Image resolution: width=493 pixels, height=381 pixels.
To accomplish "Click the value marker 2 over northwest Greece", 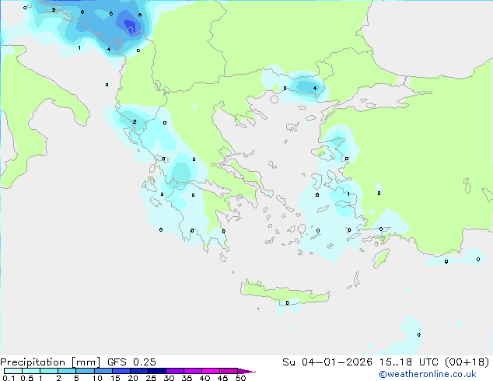I will 135,122.
